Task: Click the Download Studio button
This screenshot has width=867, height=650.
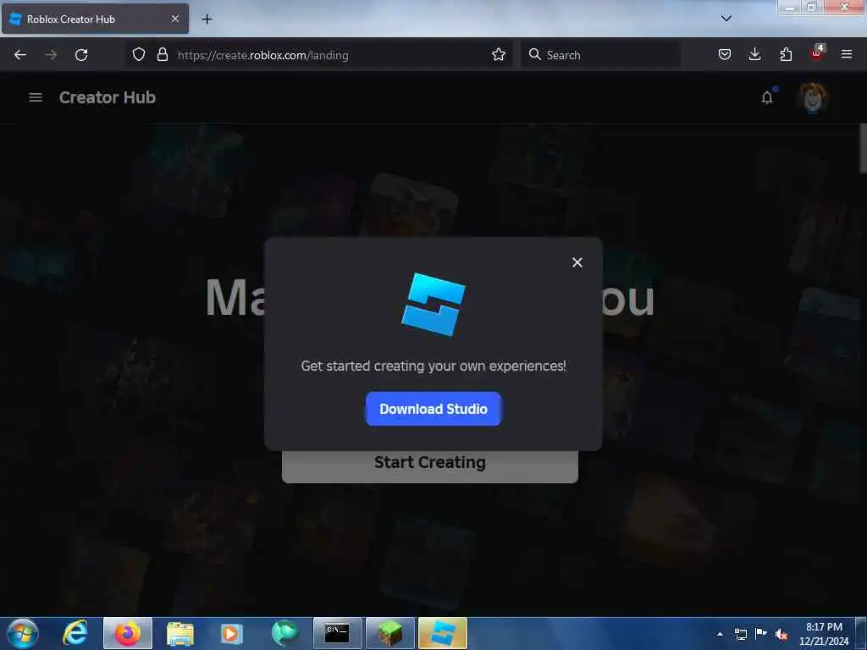Action: 433,409
